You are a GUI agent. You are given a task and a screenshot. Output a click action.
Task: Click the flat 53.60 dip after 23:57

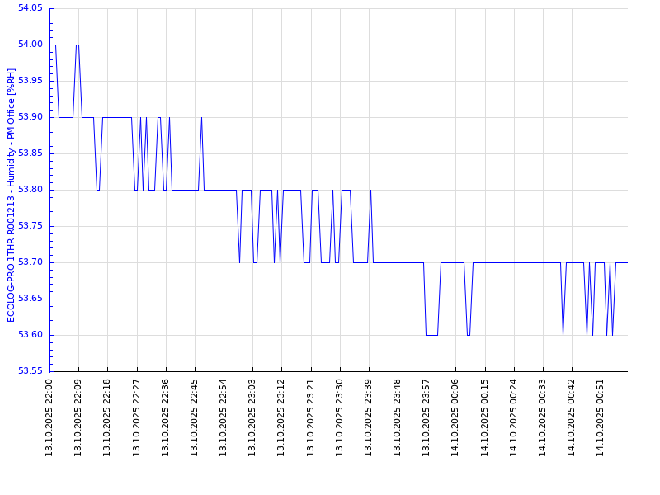tap(431, 335)
